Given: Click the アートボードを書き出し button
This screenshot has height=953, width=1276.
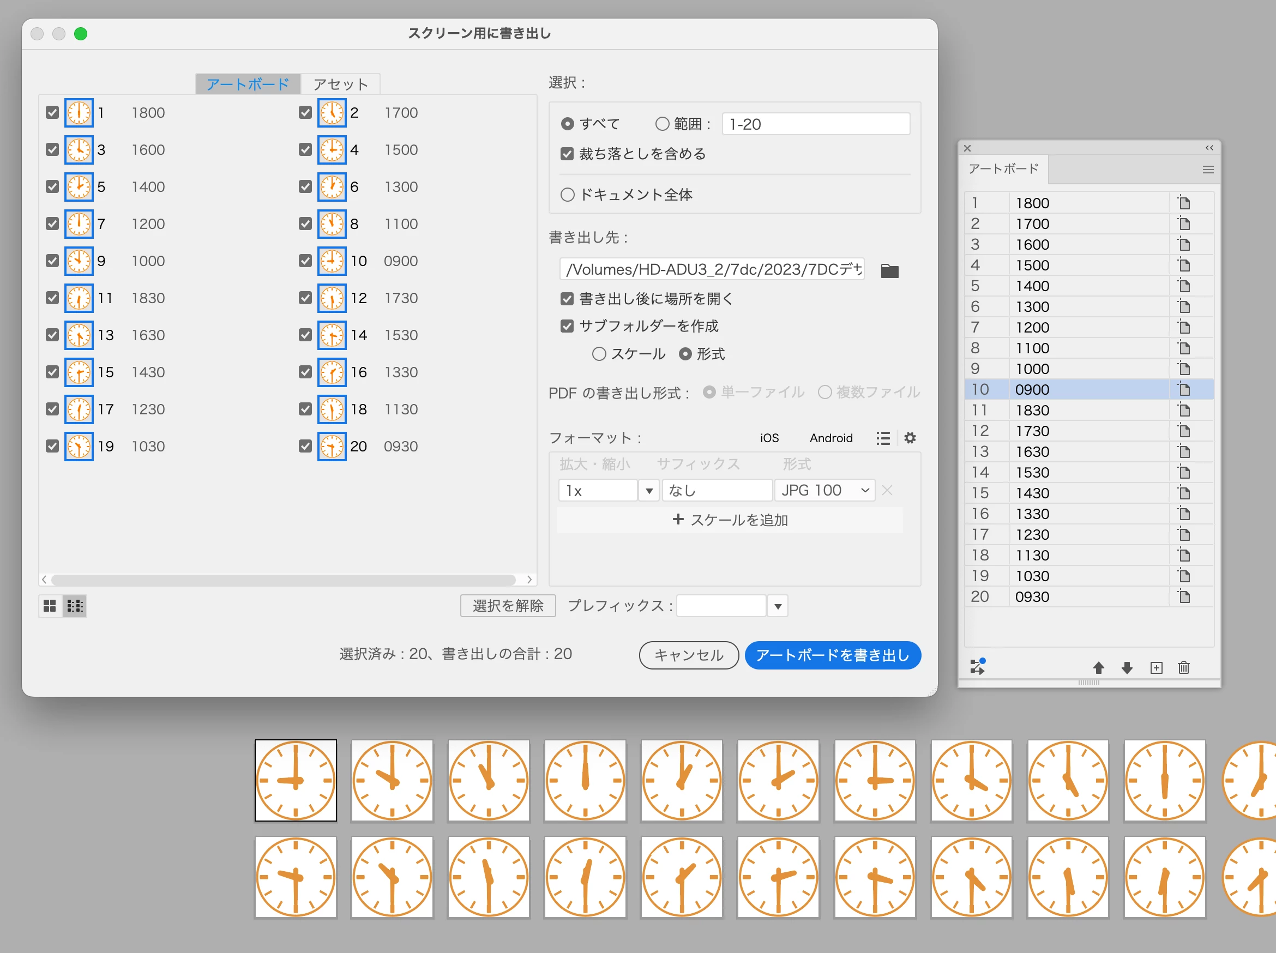Looking at the screenshot, I should point(833,655).
